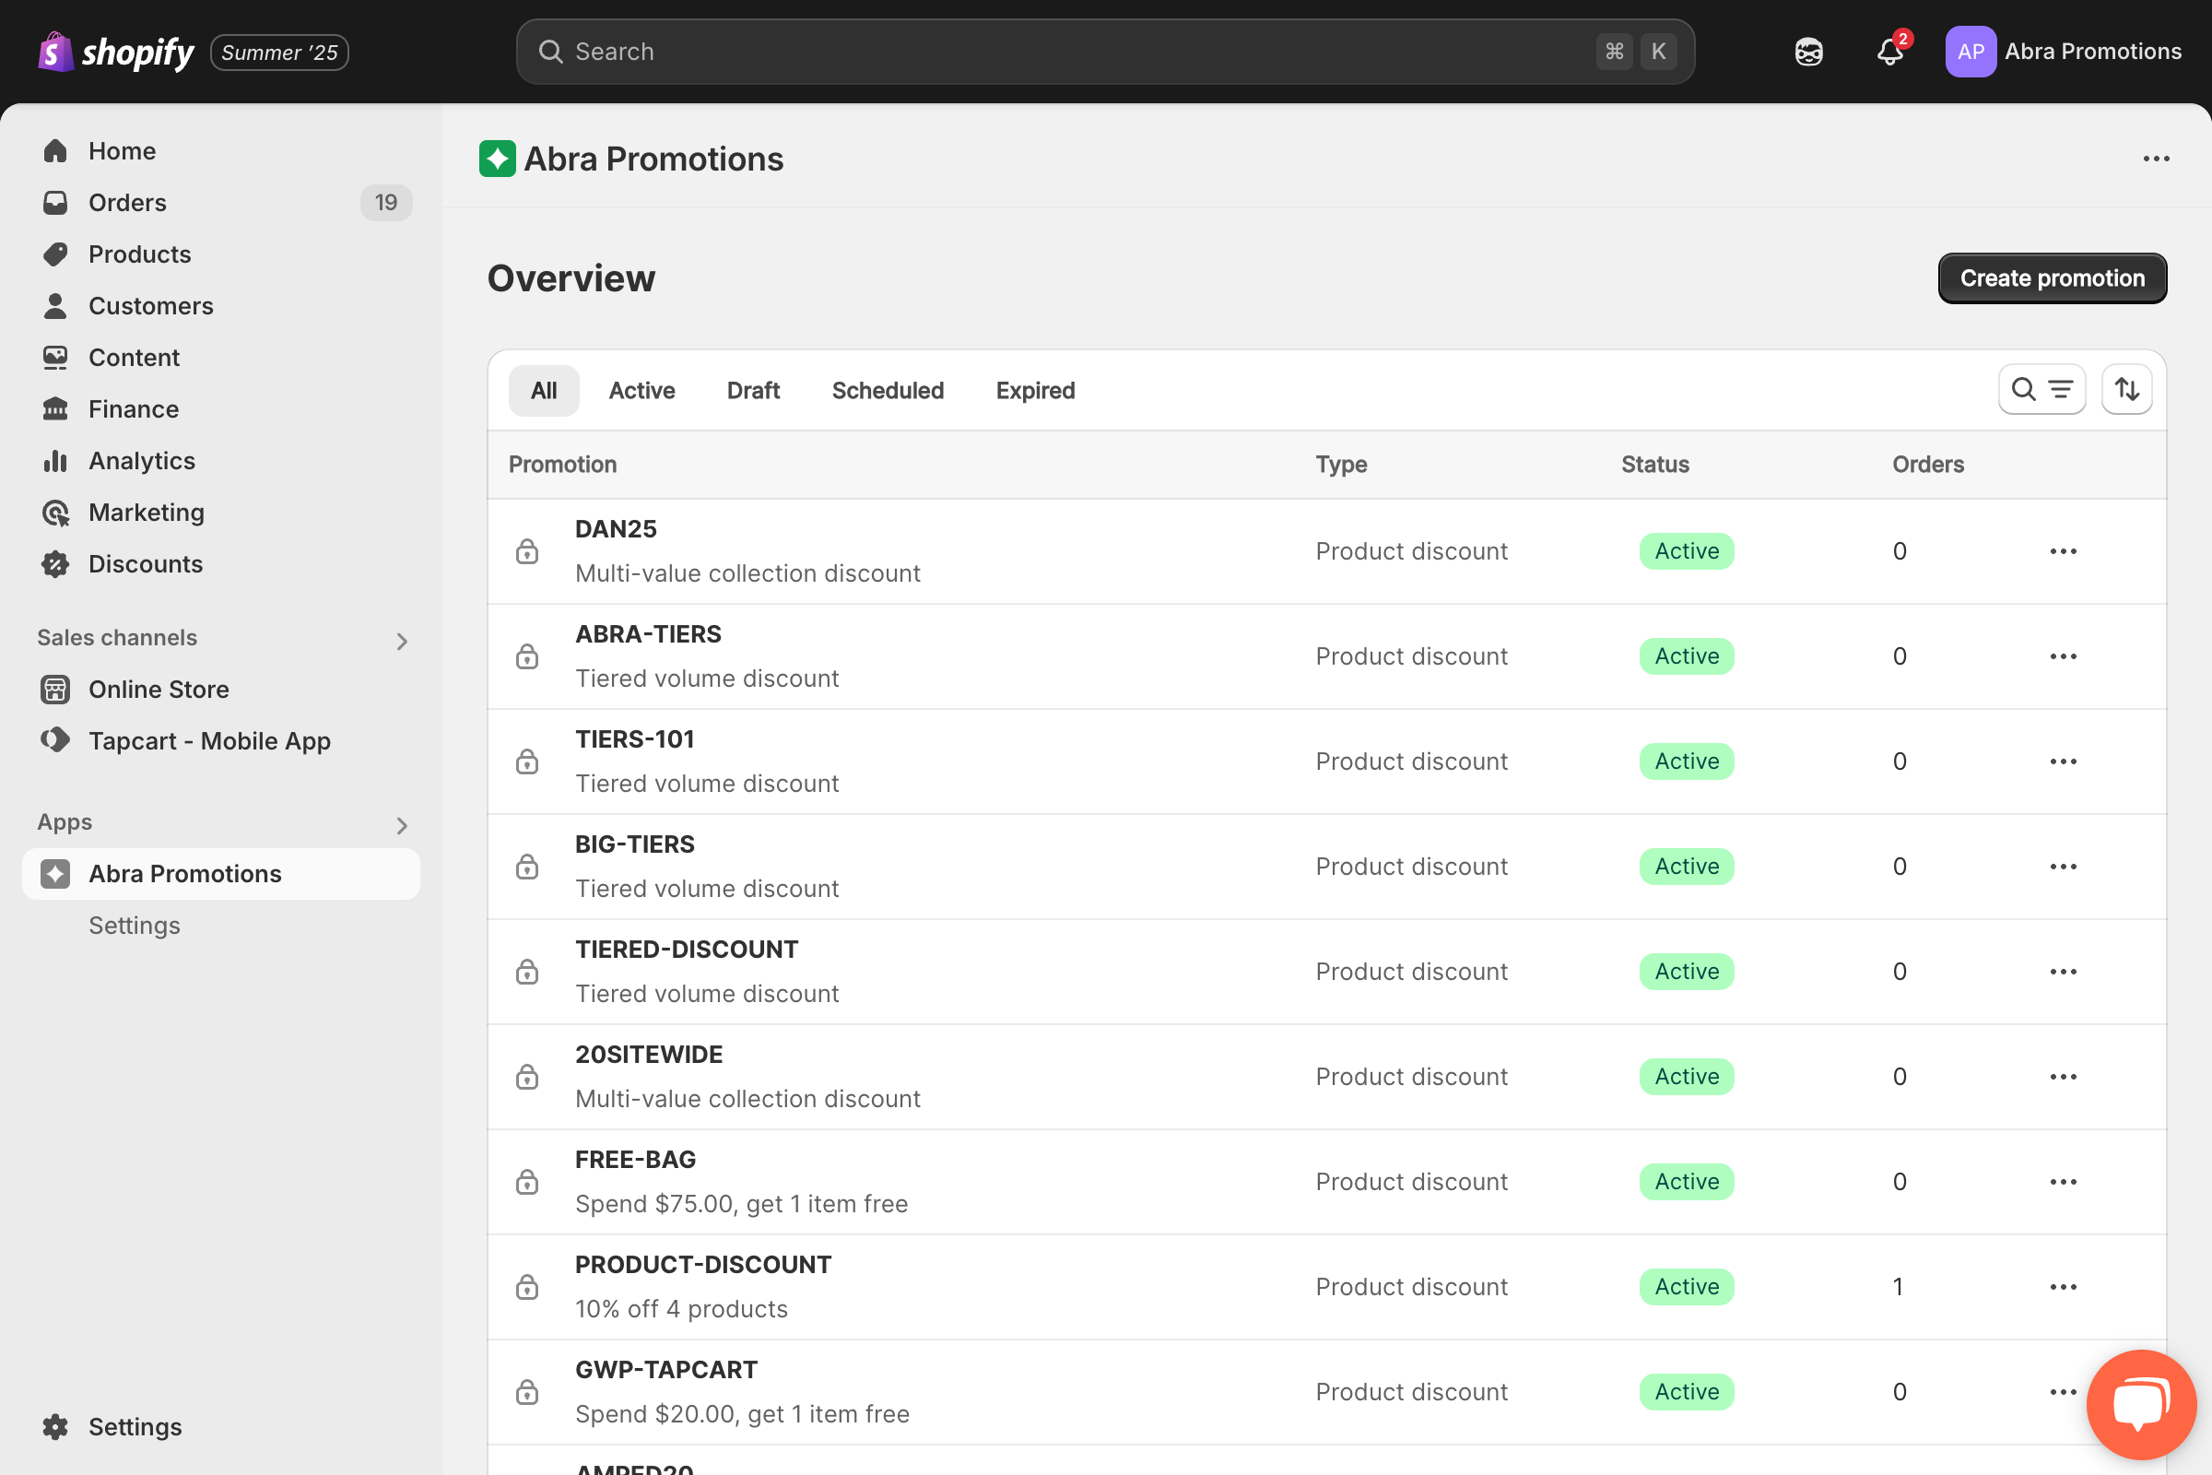This screenshot has width=2212, height=1475.
Task: Click the lock icon for FREE-BAG
Action: 527,1182
